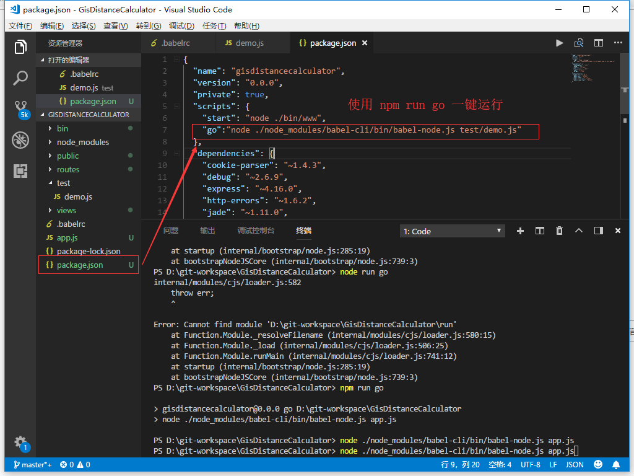Open the 查看(V) menu

tap(115, 26)
